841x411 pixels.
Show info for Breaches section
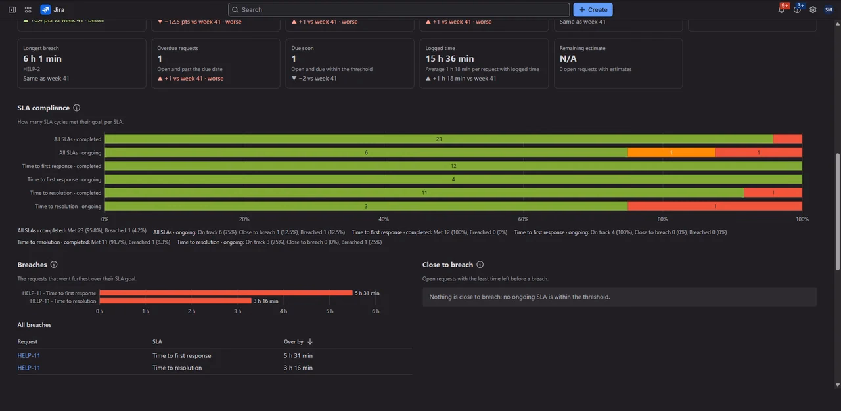(54, 265)
